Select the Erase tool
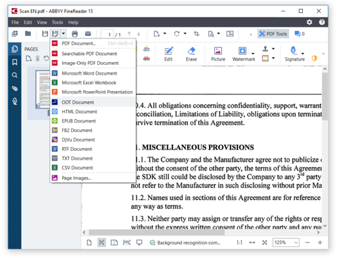This screenshot has width=338, height=258. point(191,54)
